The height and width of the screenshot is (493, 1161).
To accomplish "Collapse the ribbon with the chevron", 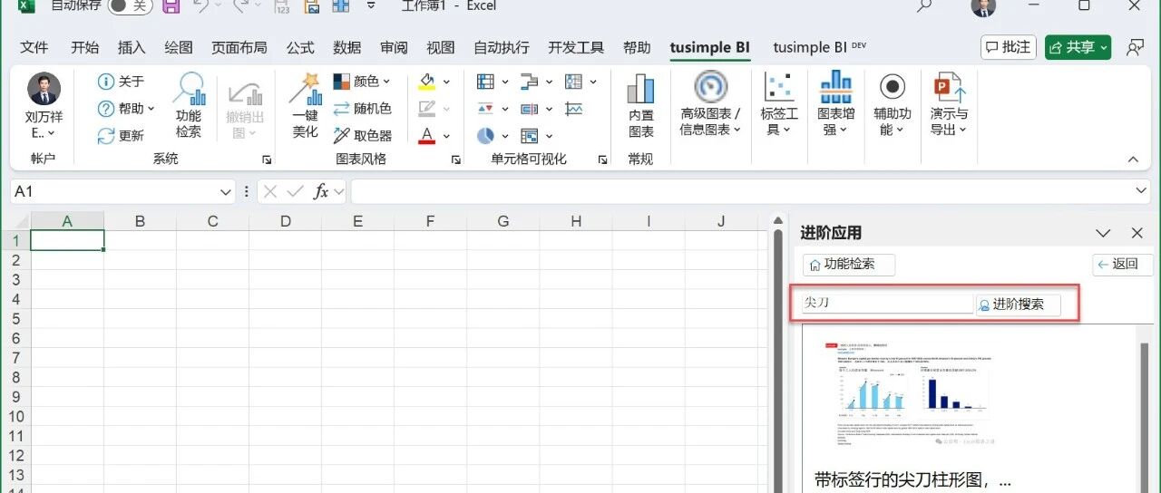I will tap(1133, 159).
